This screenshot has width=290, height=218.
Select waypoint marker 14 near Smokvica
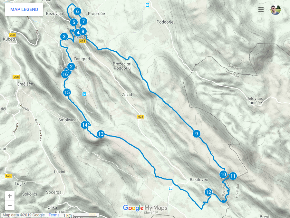pos(85,125)
